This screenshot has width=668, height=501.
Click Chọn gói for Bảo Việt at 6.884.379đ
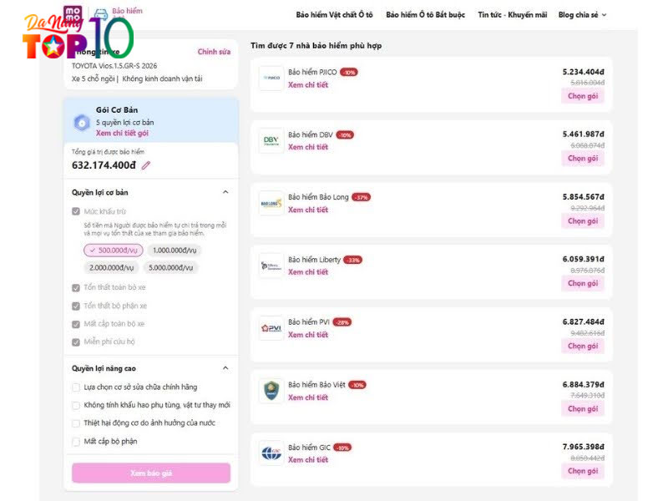[x=583, y=409]
